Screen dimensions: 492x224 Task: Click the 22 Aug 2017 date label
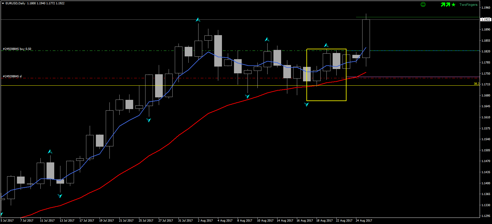344,221
